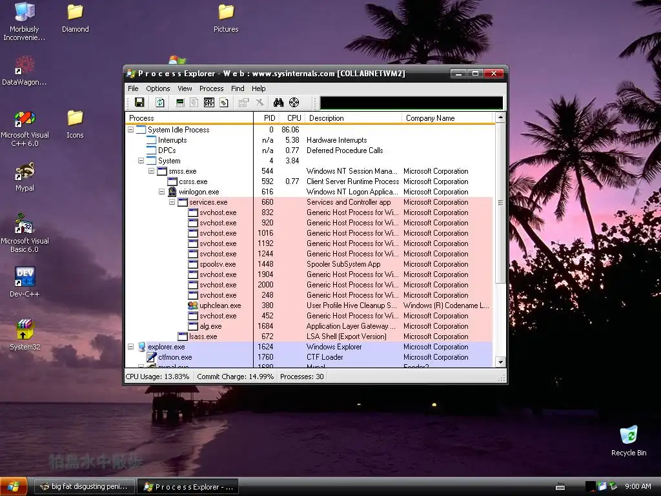Select the Microsoft Visual Basic 6.0 shortcut
This screenshot has width=661, height=496.
point(25,234)
